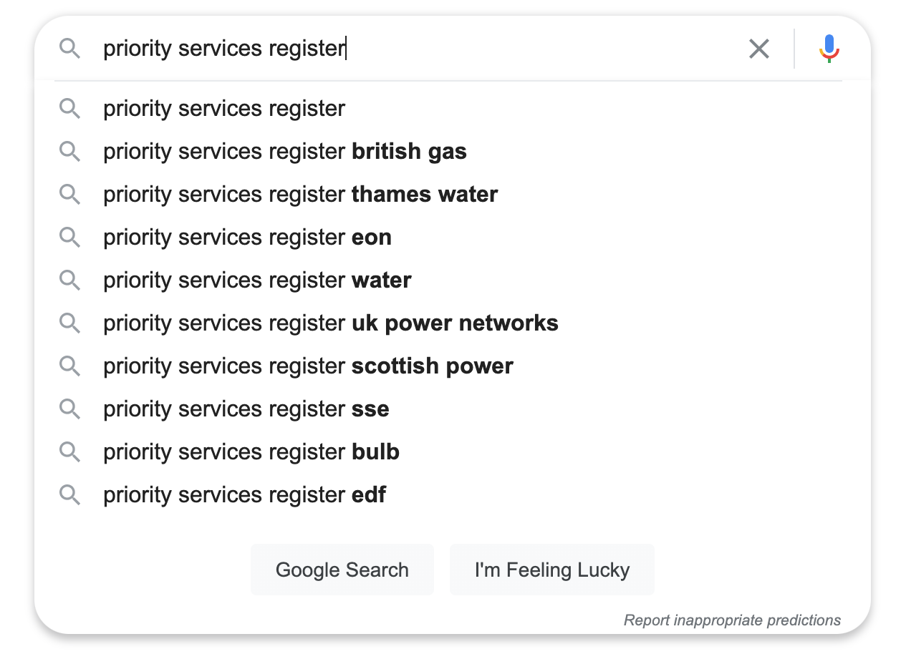
Task: Choose suggestion ending in thames water
Action: [453, 195]
